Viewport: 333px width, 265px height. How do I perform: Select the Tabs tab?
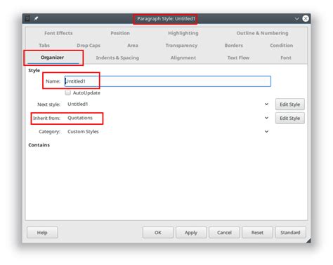44,46
